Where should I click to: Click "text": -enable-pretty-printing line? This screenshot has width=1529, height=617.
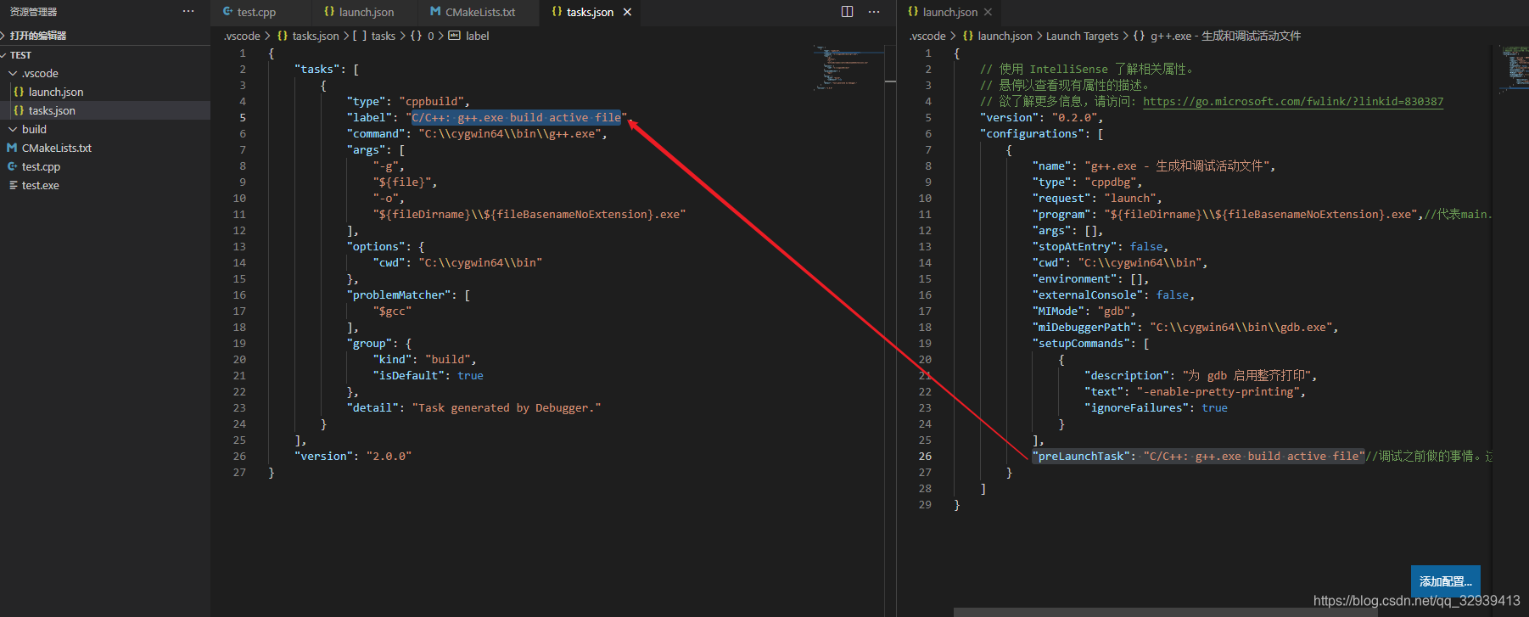pos(1195,391)
